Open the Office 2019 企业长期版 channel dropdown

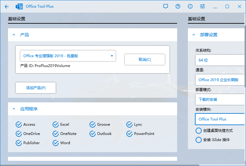click(x=220, y=80)
